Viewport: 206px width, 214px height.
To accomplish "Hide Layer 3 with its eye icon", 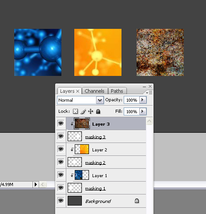I will 61,123.
